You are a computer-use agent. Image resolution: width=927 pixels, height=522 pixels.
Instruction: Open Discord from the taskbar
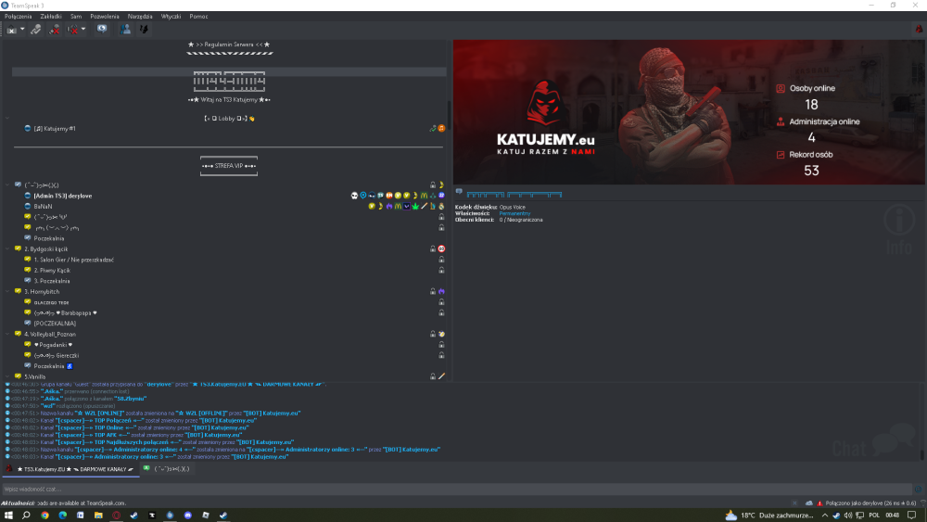(x=188, y=516)
